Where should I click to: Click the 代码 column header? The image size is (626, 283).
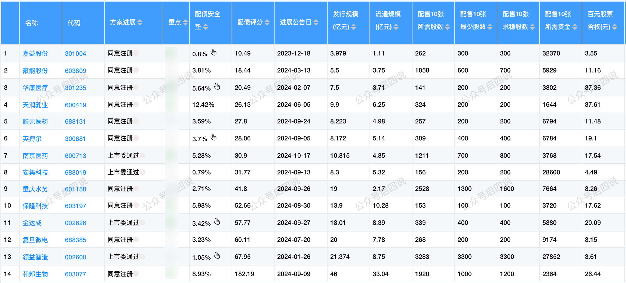74,23
